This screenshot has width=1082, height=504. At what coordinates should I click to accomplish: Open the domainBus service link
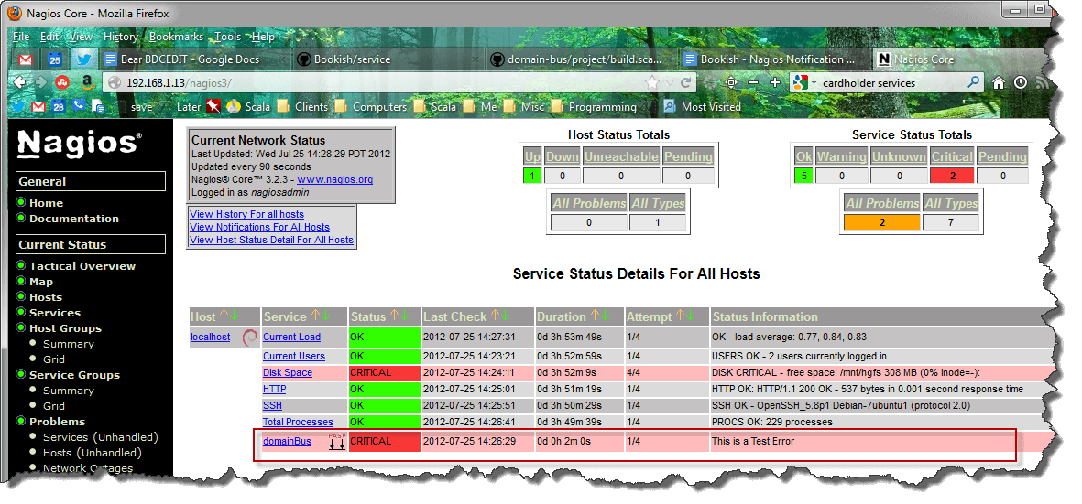[287, 441]
